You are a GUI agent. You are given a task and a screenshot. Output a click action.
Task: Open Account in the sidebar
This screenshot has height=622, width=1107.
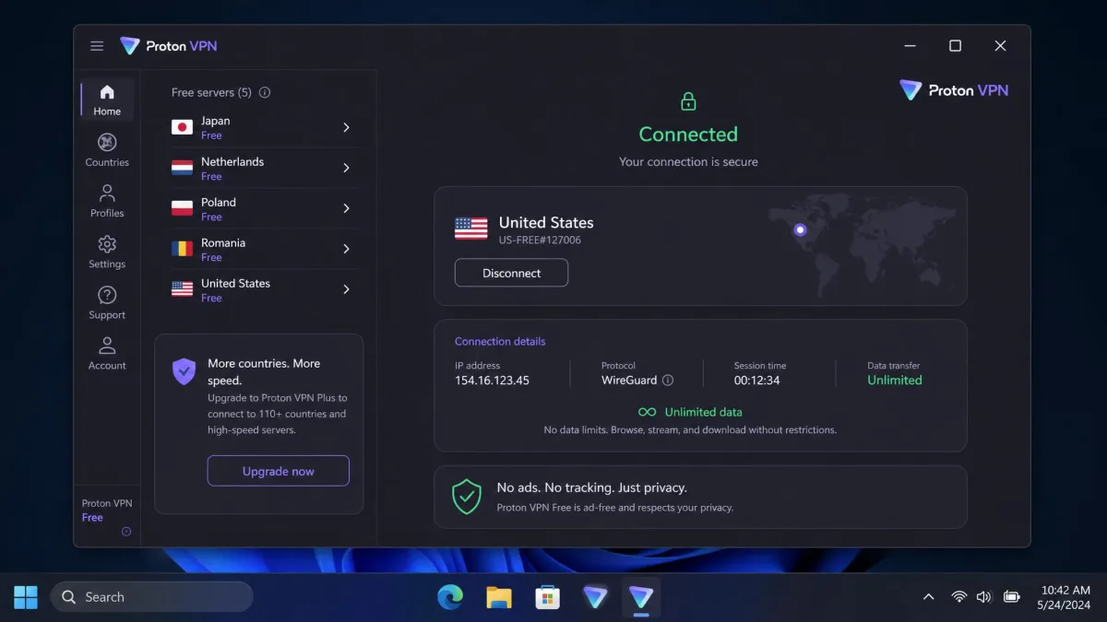[107, 353]
